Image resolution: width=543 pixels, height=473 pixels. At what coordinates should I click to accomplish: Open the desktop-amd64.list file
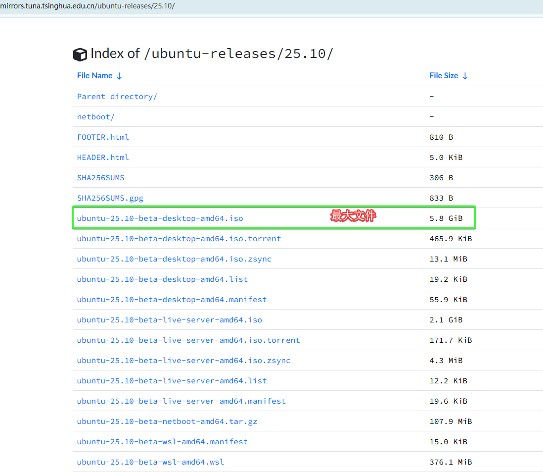(162, 279)
